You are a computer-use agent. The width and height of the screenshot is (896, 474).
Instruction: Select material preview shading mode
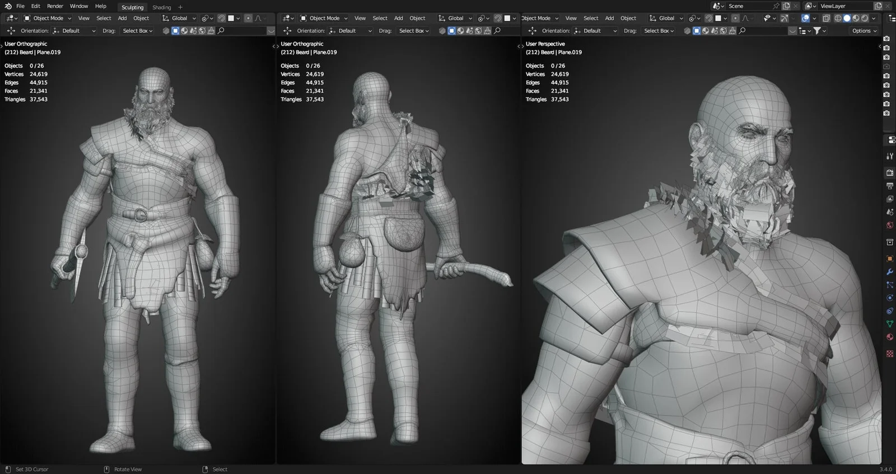[x=856, y=18]
